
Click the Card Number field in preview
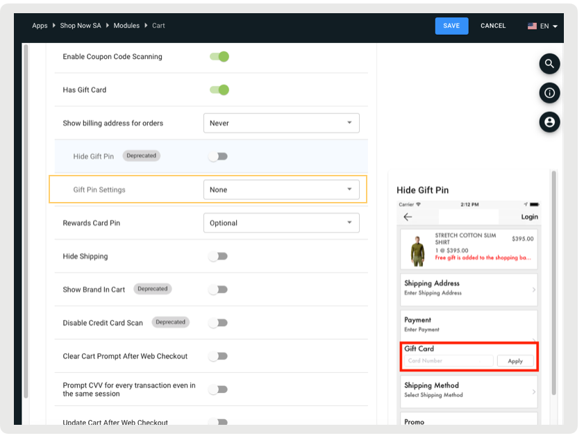pos(449,360)
